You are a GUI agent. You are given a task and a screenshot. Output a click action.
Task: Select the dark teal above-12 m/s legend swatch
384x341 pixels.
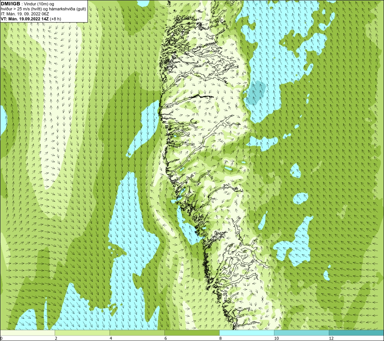(x=357, y=333)
